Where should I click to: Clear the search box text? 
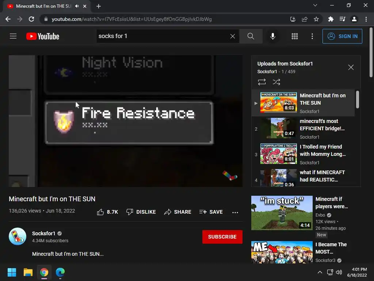233,36
